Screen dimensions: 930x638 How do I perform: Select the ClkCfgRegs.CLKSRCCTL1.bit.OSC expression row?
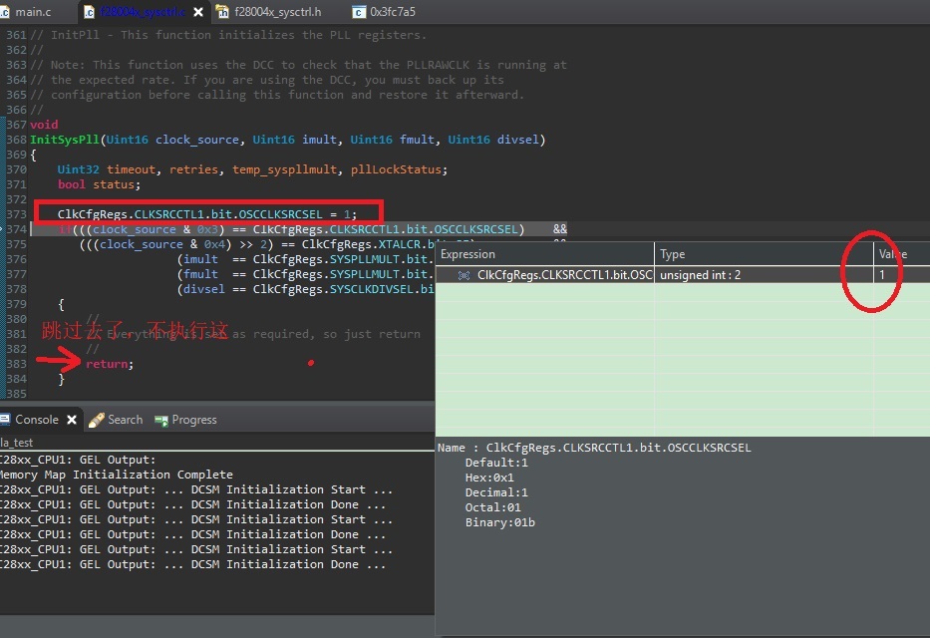click(x=683, y=275)
